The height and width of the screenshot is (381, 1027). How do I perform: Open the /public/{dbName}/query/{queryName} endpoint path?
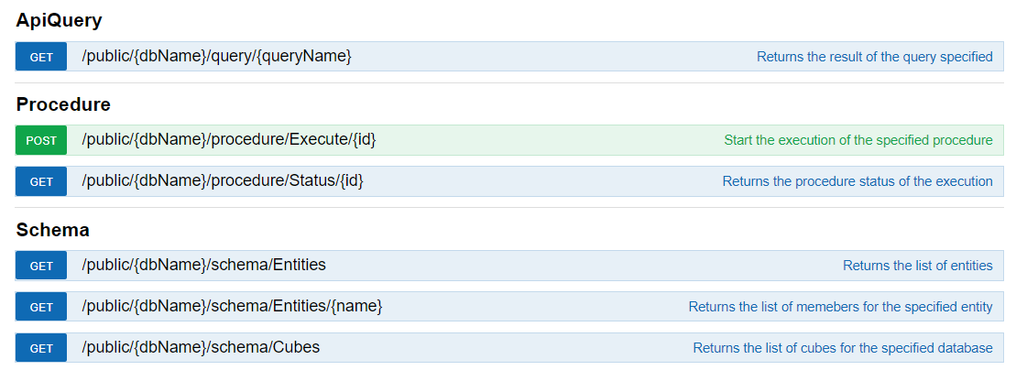click(217, 56)
